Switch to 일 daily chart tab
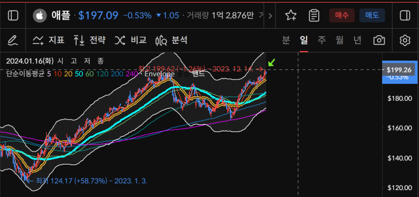419x197 pixels. [x=304, y=40]
